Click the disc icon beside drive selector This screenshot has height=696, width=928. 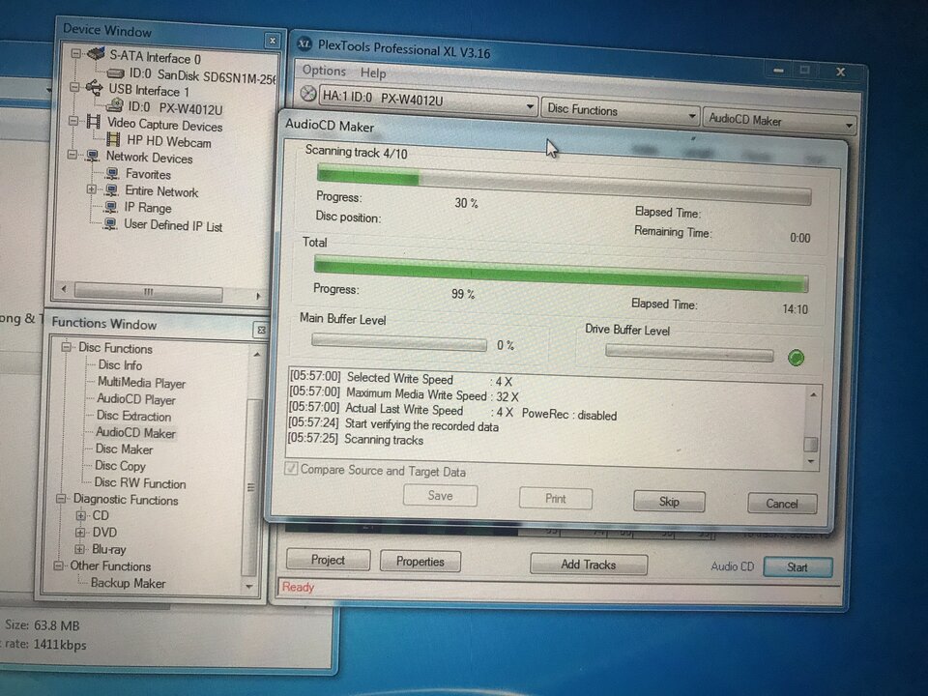(307, 94)
